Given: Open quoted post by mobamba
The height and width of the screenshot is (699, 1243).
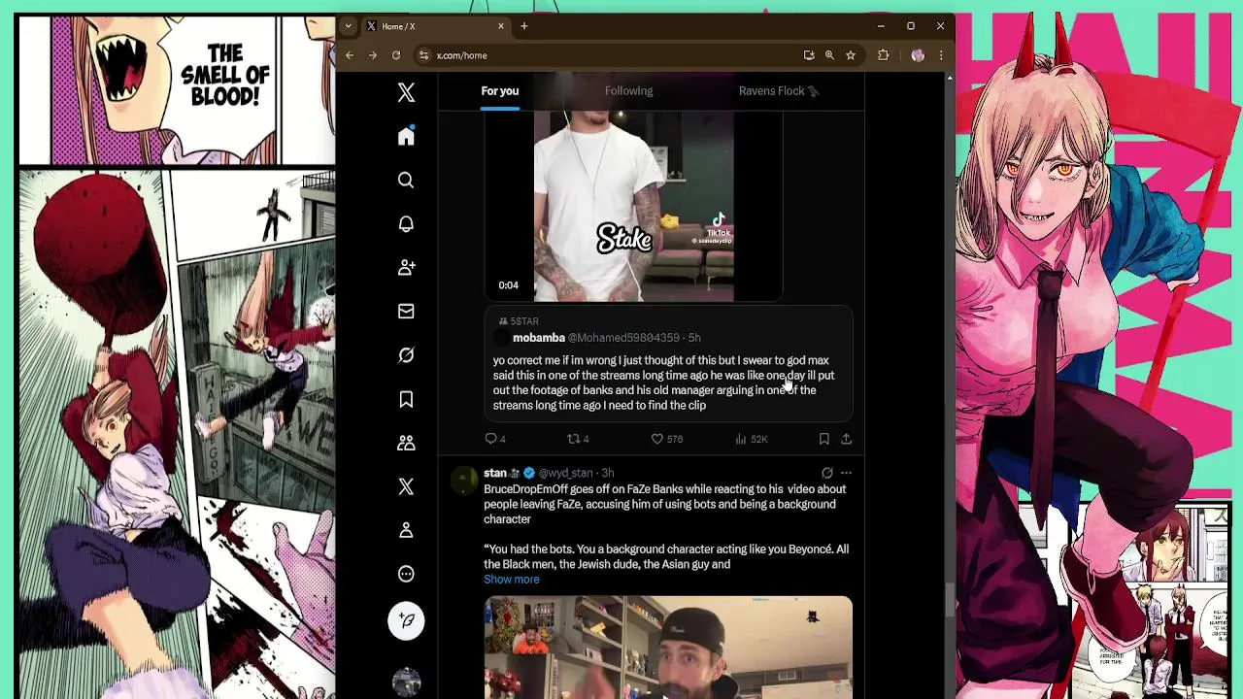Looking at the screenshot, I should (x=668, y=364).
